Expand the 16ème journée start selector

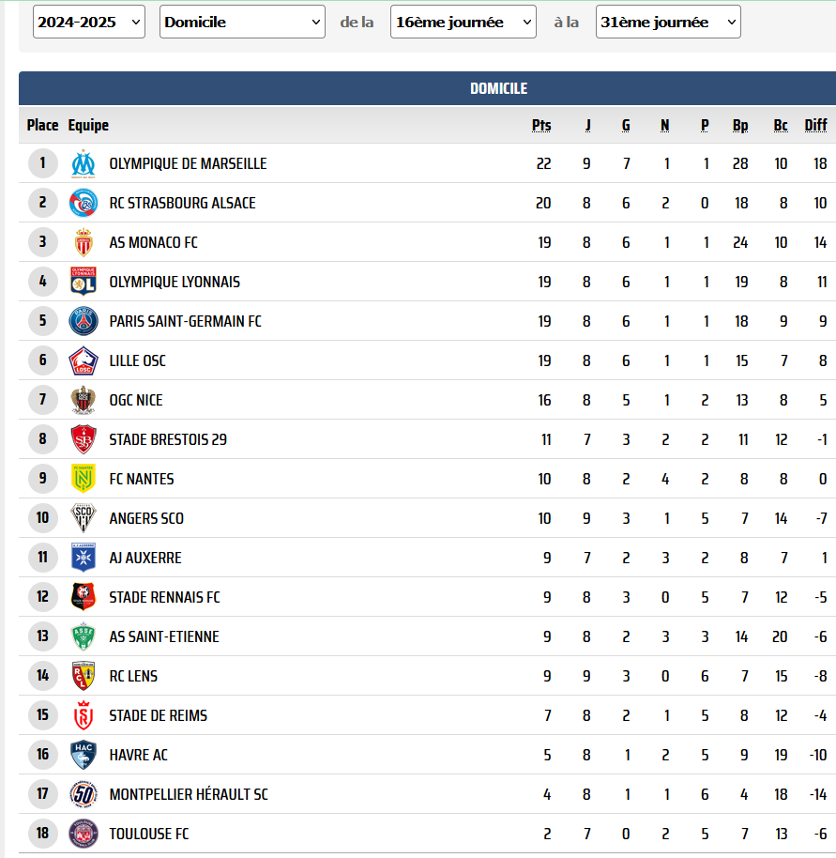tap(464, 22)
